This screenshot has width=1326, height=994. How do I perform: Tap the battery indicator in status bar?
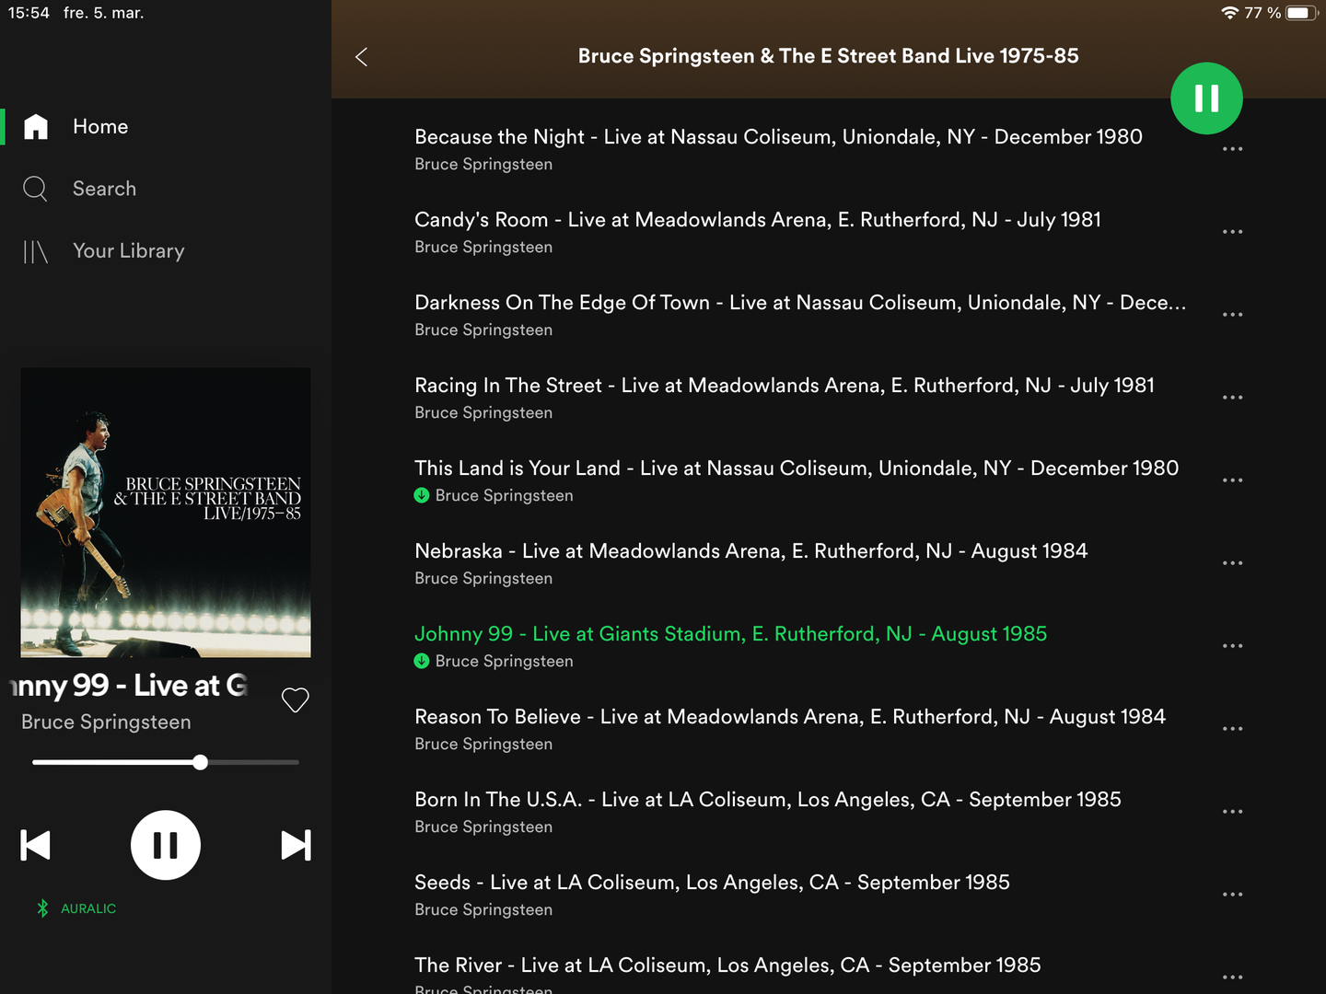coord(1302,13)
